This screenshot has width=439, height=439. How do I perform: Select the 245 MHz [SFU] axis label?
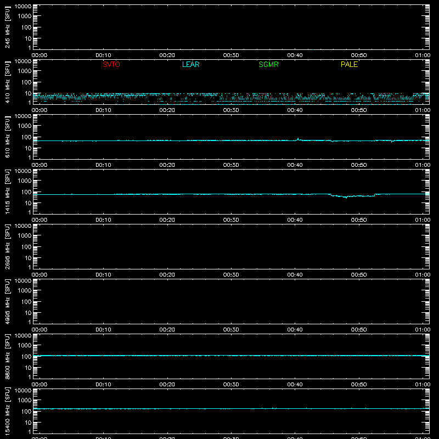pyautogui.click(x=7, y=27)
